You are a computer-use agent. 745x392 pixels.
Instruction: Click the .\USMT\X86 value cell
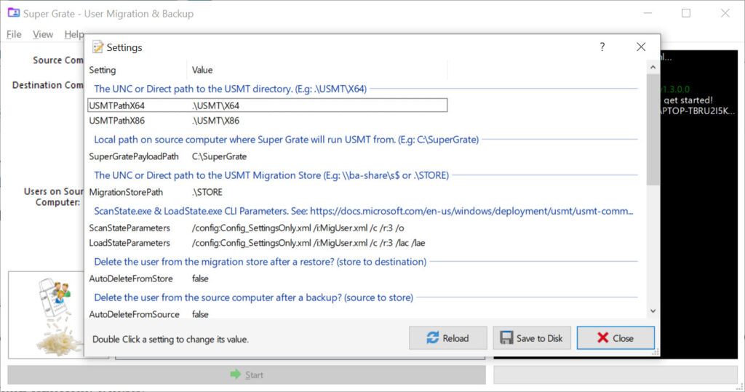pos(215,121)
